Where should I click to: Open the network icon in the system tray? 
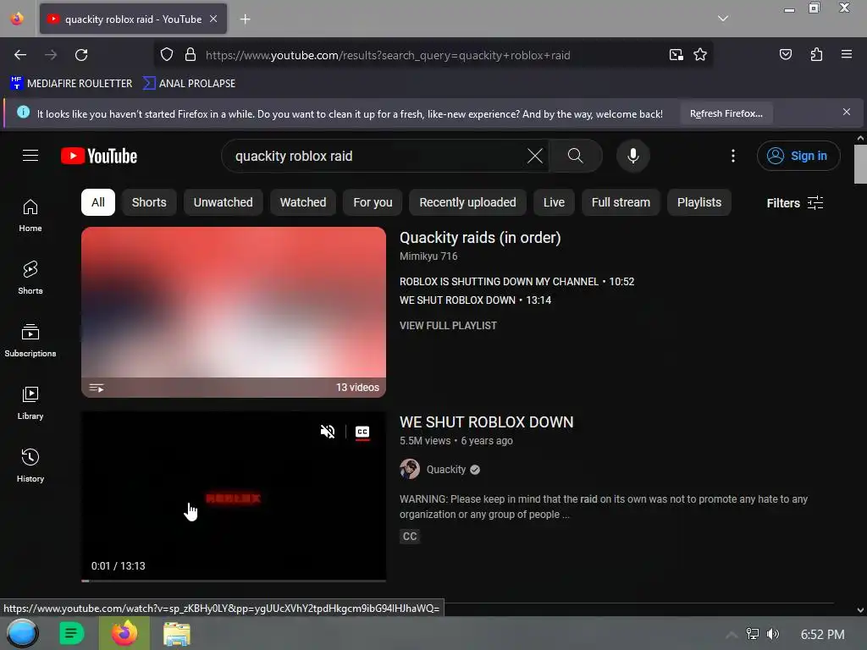point(752,634)
